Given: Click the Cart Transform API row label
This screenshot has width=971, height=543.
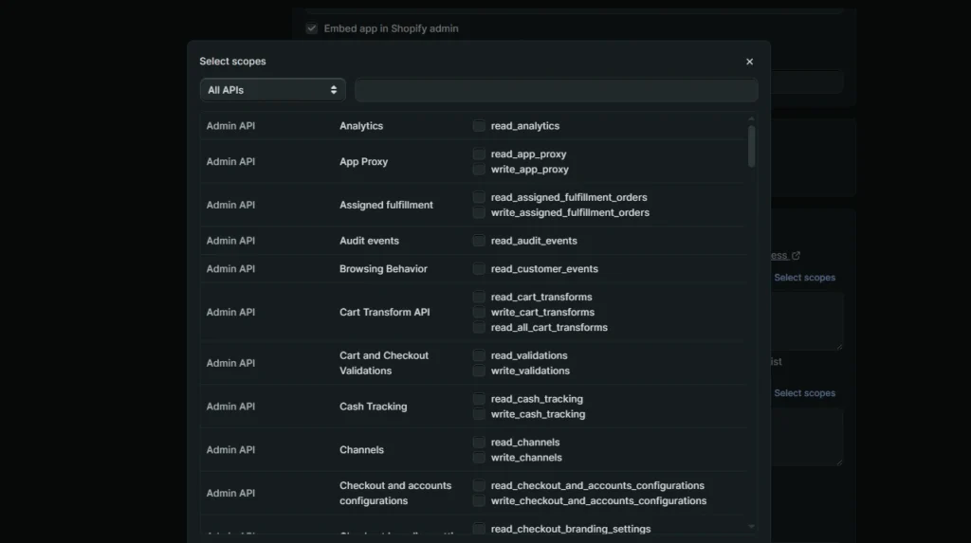Looking at the screenshot, I should point(385,312).
